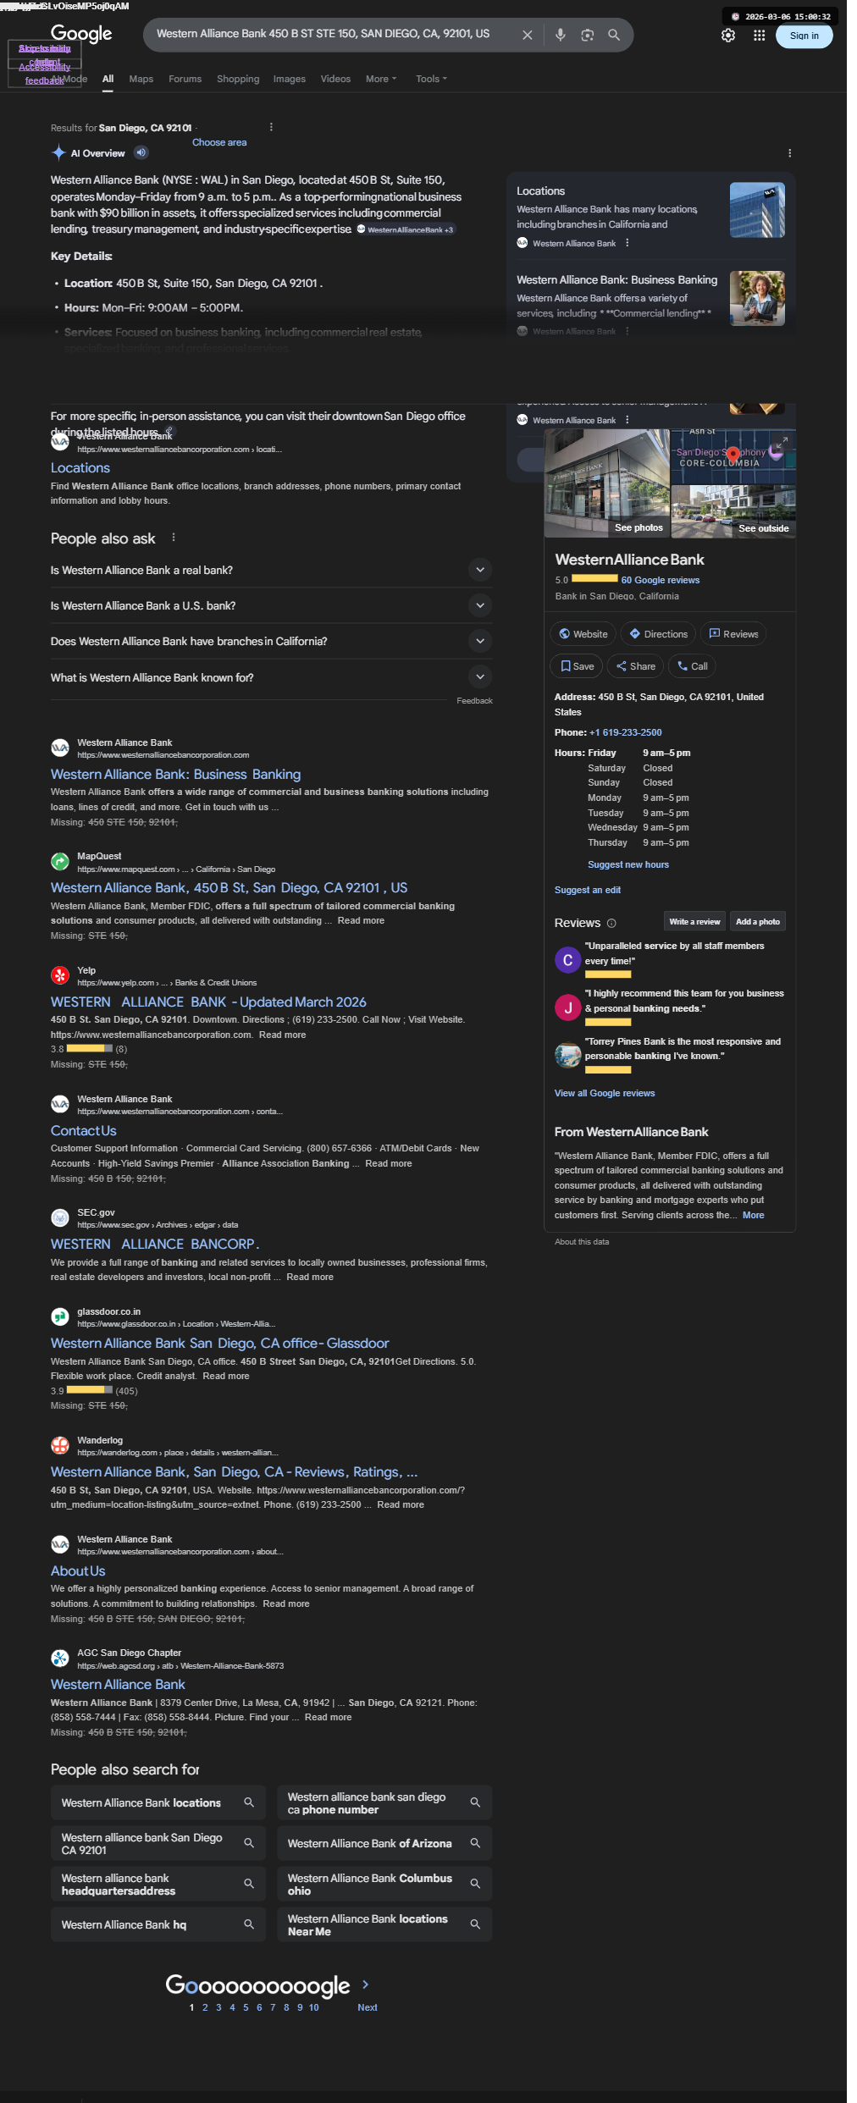This screenshot has height=2103, width=857.
Task: Click the Call button in knowledge panel
Action: 692,666
